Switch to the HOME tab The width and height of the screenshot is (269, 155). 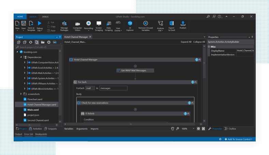pos(20,17)
